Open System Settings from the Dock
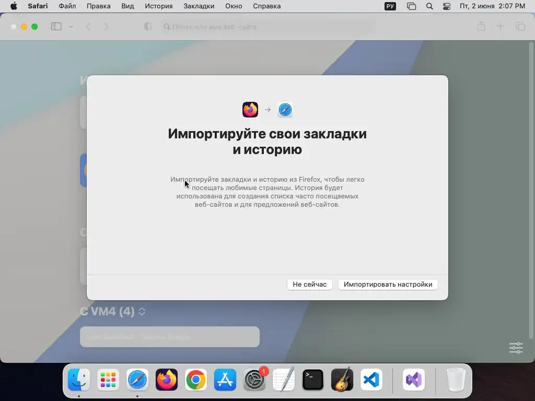The height and width of the screenshot is (401, 535). point(254,380)
